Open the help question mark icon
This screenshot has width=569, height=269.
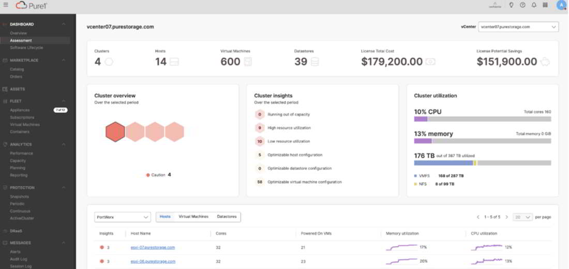(x=522, y=5)
